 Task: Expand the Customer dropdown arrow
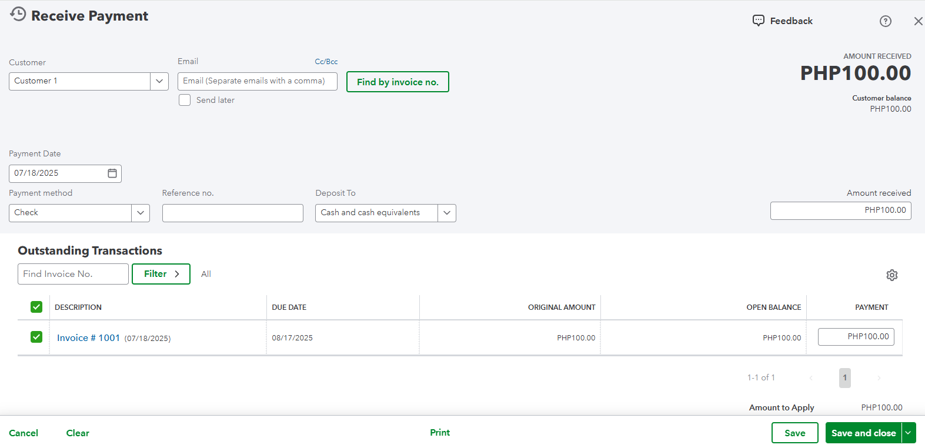(159, 81)
